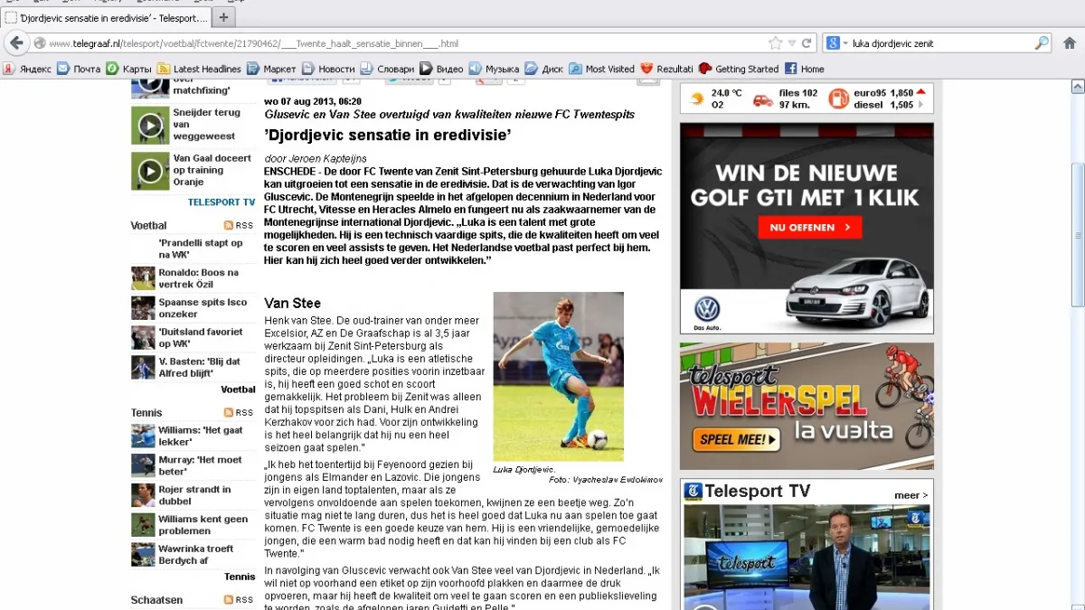Reload the page with the refresh icon
The image size is (1085, 610).
click(x=807, y=43)
